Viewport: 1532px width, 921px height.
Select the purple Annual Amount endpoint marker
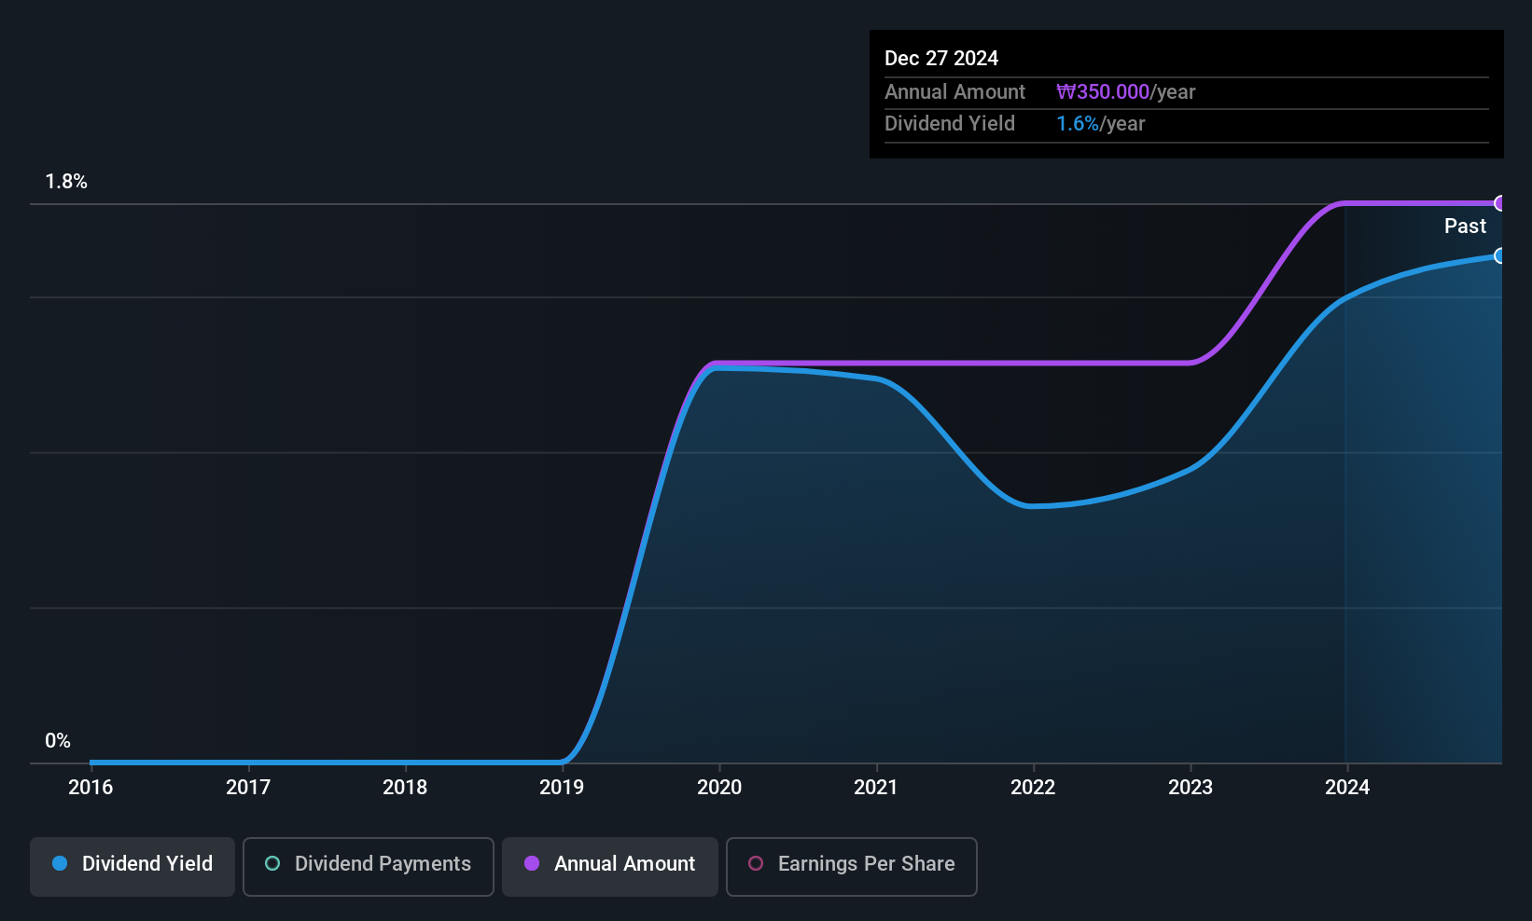pyautogui.click(x=1499, y=203)
